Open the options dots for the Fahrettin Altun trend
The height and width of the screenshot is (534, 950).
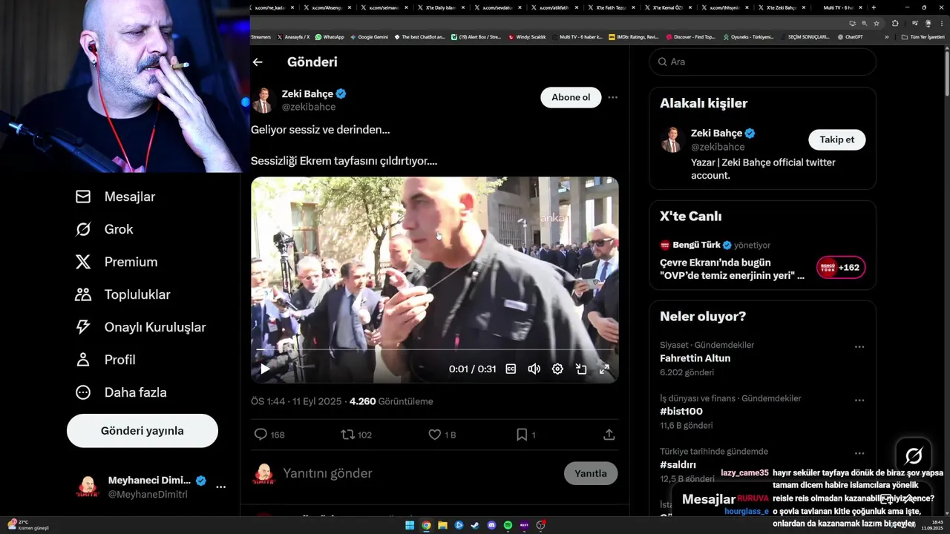[859, 347]
